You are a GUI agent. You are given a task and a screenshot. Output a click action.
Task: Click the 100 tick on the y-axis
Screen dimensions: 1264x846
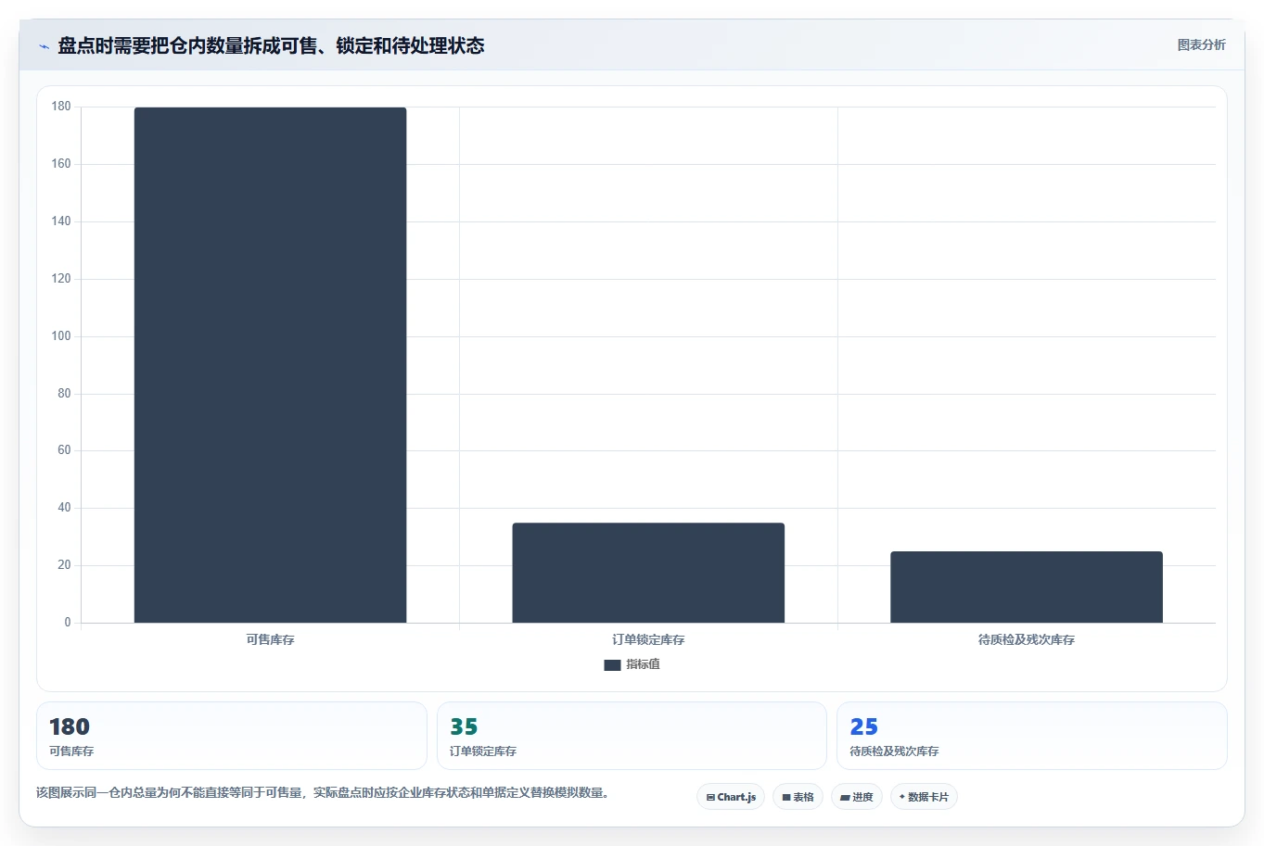61,336
